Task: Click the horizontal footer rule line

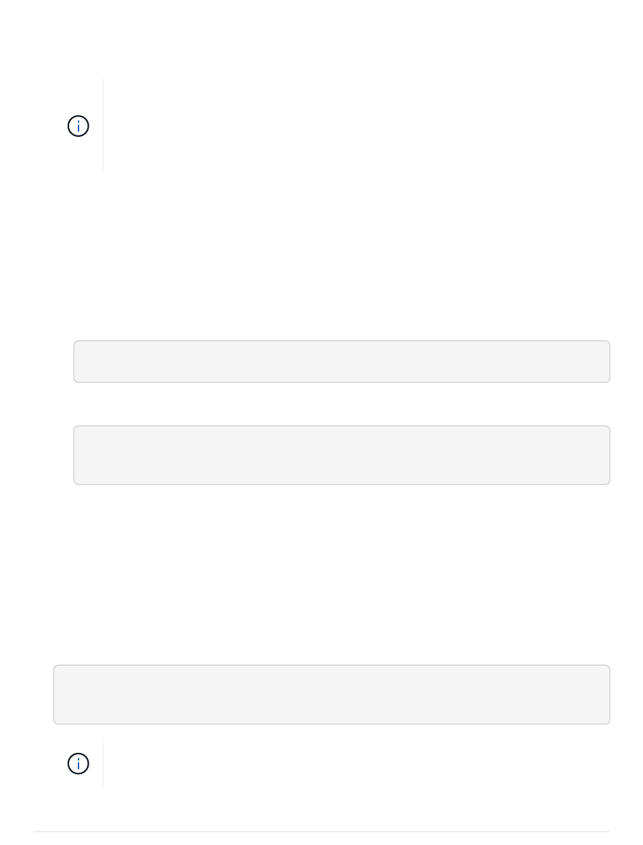Action: (321, 832)
